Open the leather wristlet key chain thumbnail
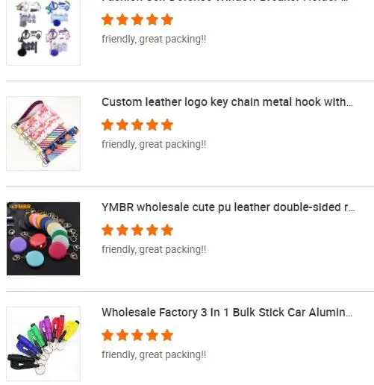Image resolution: width=374 pixels, height=385 pixels. [x=43, y=134]
